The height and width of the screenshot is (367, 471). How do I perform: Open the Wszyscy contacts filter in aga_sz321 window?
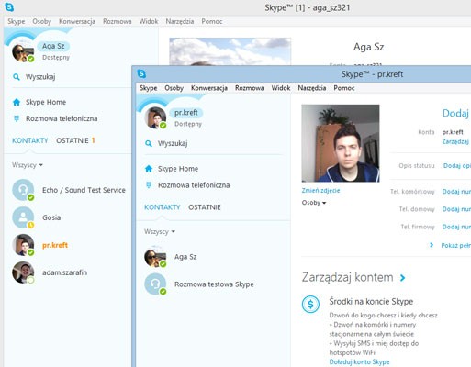click(28, 165)
